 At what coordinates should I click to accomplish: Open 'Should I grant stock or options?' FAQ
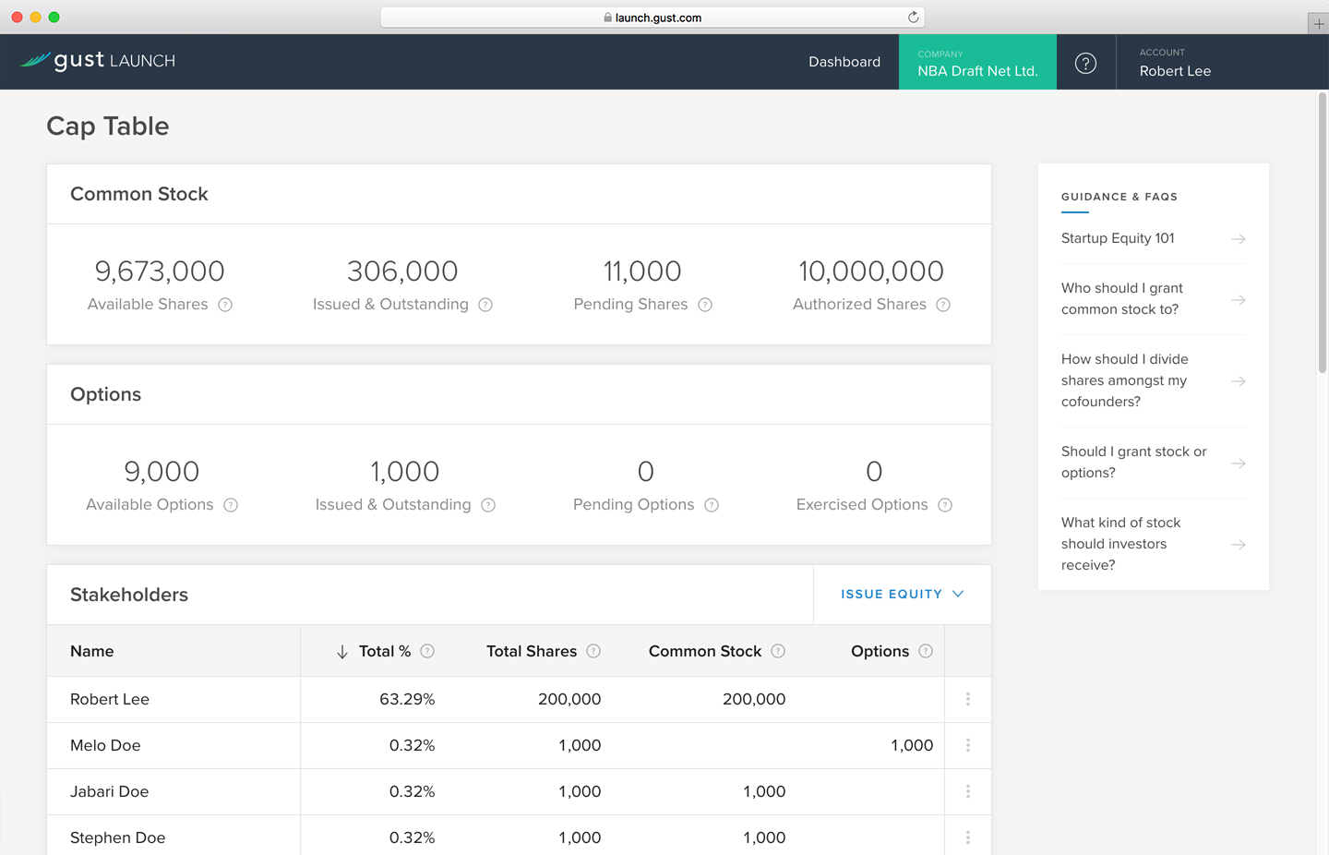1153,462
